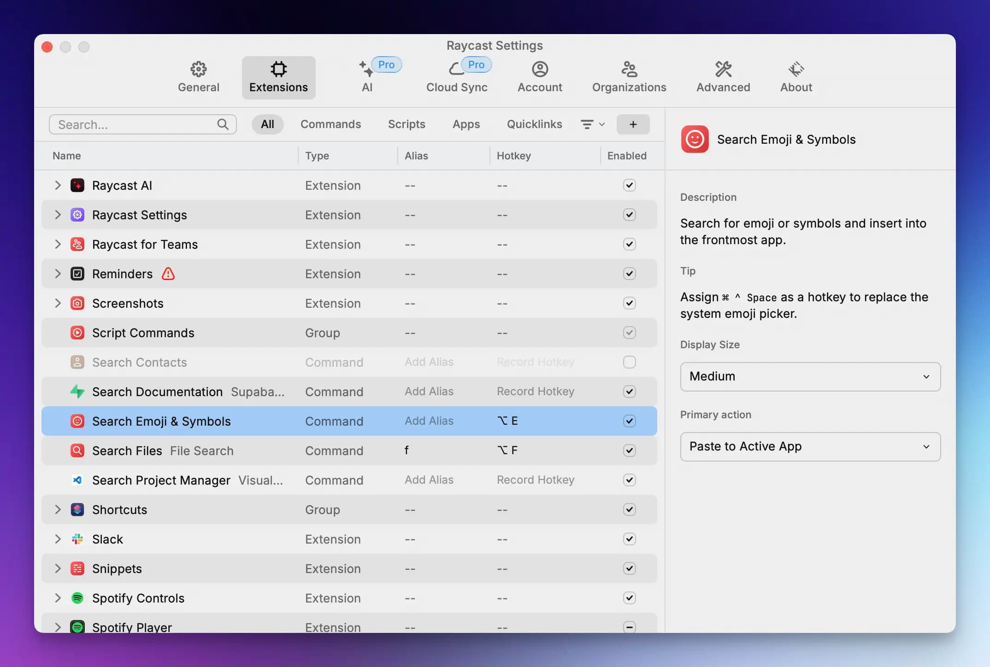Expand the Shortcuts group

tap(58, 509)
